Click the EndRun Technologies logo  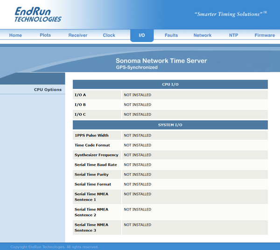click(x=38, y=14)
